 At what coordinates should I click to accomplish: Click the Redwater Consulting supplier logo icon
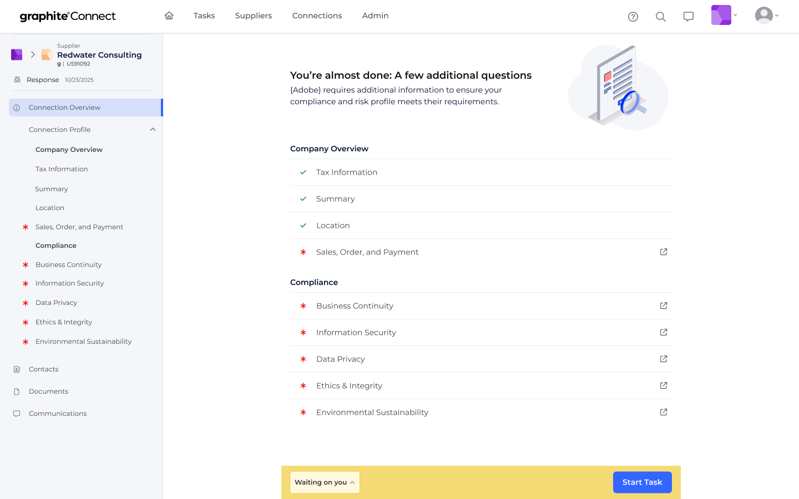pos(47,54)
